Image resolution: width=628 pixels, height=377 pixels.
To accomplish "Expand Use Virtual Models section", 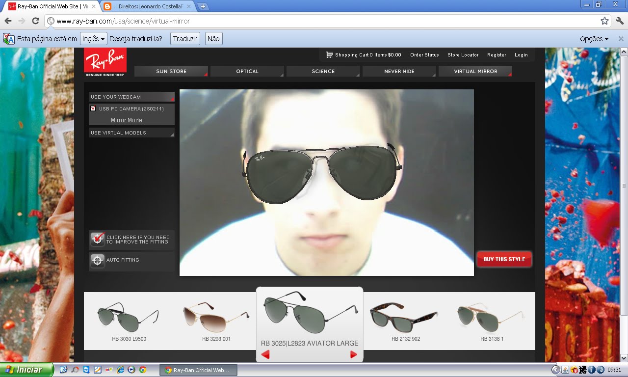I will 131,133.
